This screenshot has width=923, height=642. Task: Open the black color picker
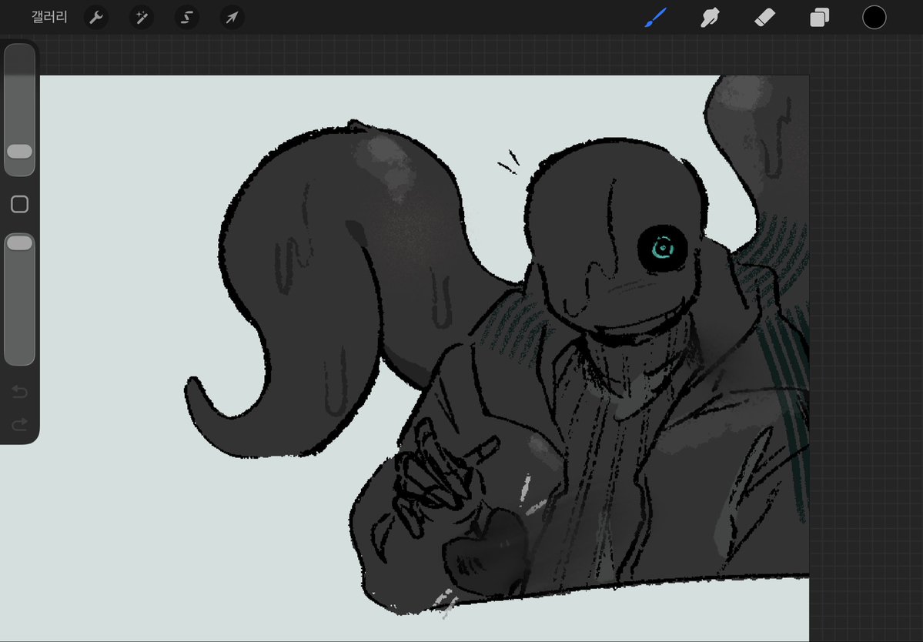coord(875,17)
